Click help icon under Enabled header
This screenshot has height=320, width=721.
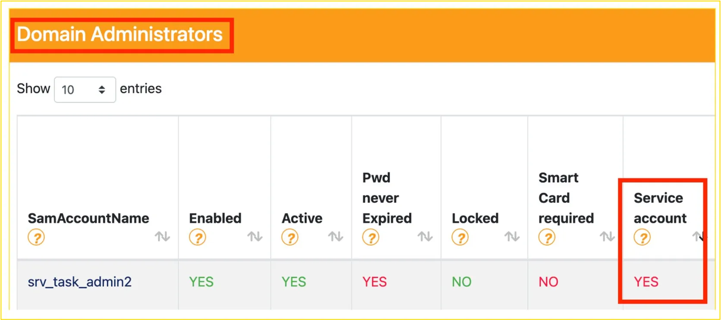click(197, 237)
